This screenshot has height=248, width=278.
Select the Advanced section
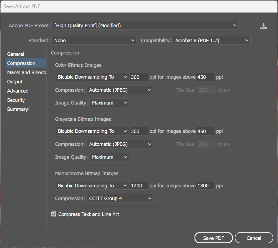18,91
